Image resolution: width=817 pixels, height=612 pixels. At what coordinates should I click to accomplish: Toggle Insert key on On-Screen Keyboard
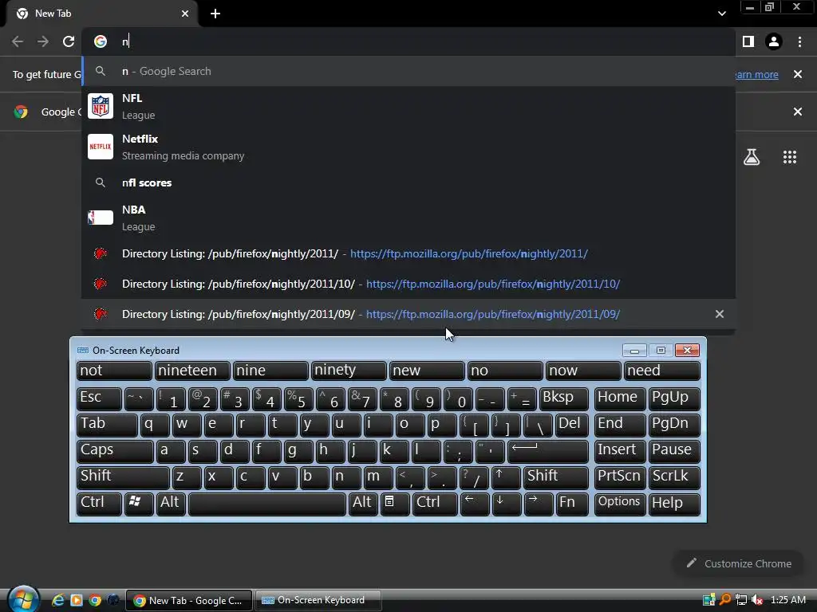tap(619, 451)
